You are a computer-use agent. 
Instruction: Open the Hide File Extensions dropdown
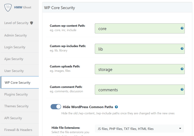139,129
